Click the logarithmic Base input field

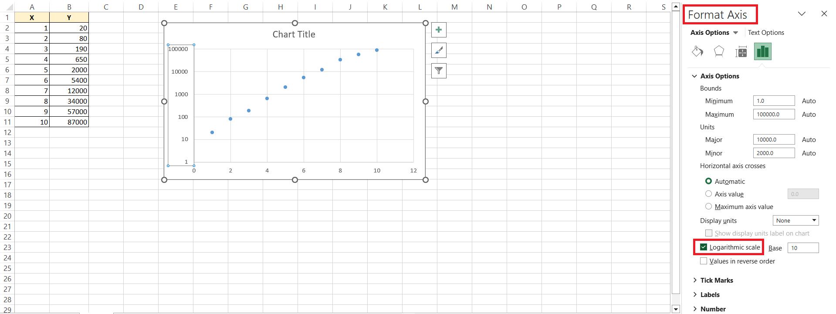click(803, 248)
